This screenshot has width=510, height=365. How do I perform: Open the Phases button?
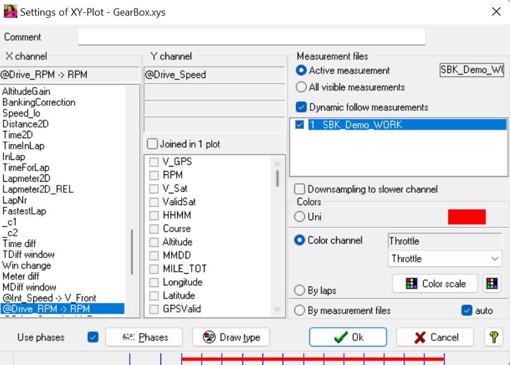point(144,337)
